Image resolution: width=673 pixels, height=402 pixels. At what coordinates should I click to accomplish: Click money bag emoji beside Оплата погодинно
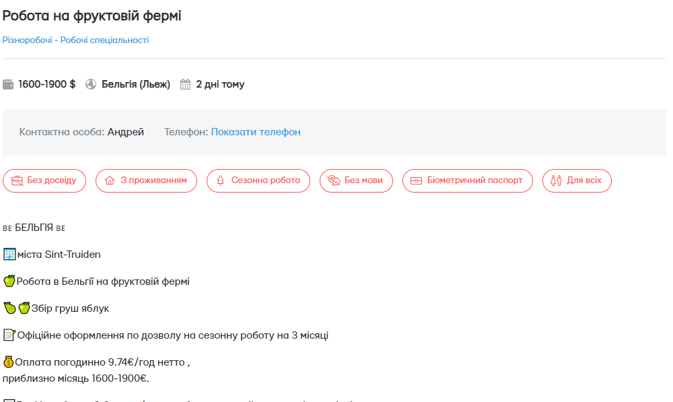tap(9, 362)
